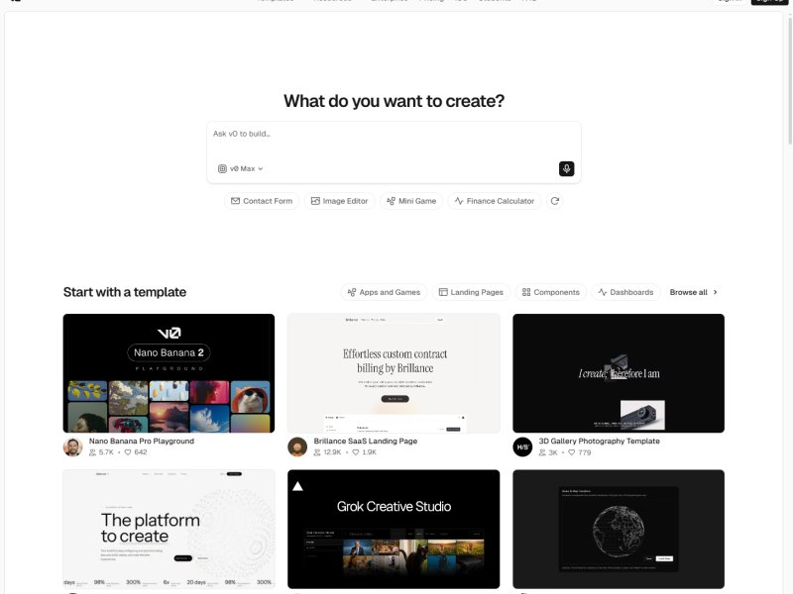Click the envelope icon on Contact Form chip
Screen dimensions: 793x594
235,201
